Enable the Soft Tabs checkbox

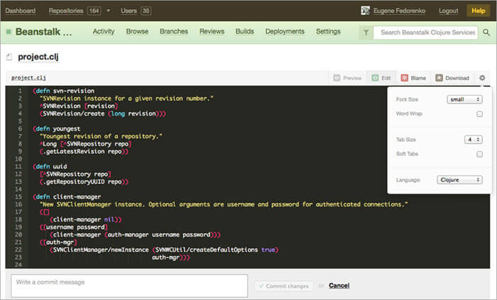click(x=479, y=154)
